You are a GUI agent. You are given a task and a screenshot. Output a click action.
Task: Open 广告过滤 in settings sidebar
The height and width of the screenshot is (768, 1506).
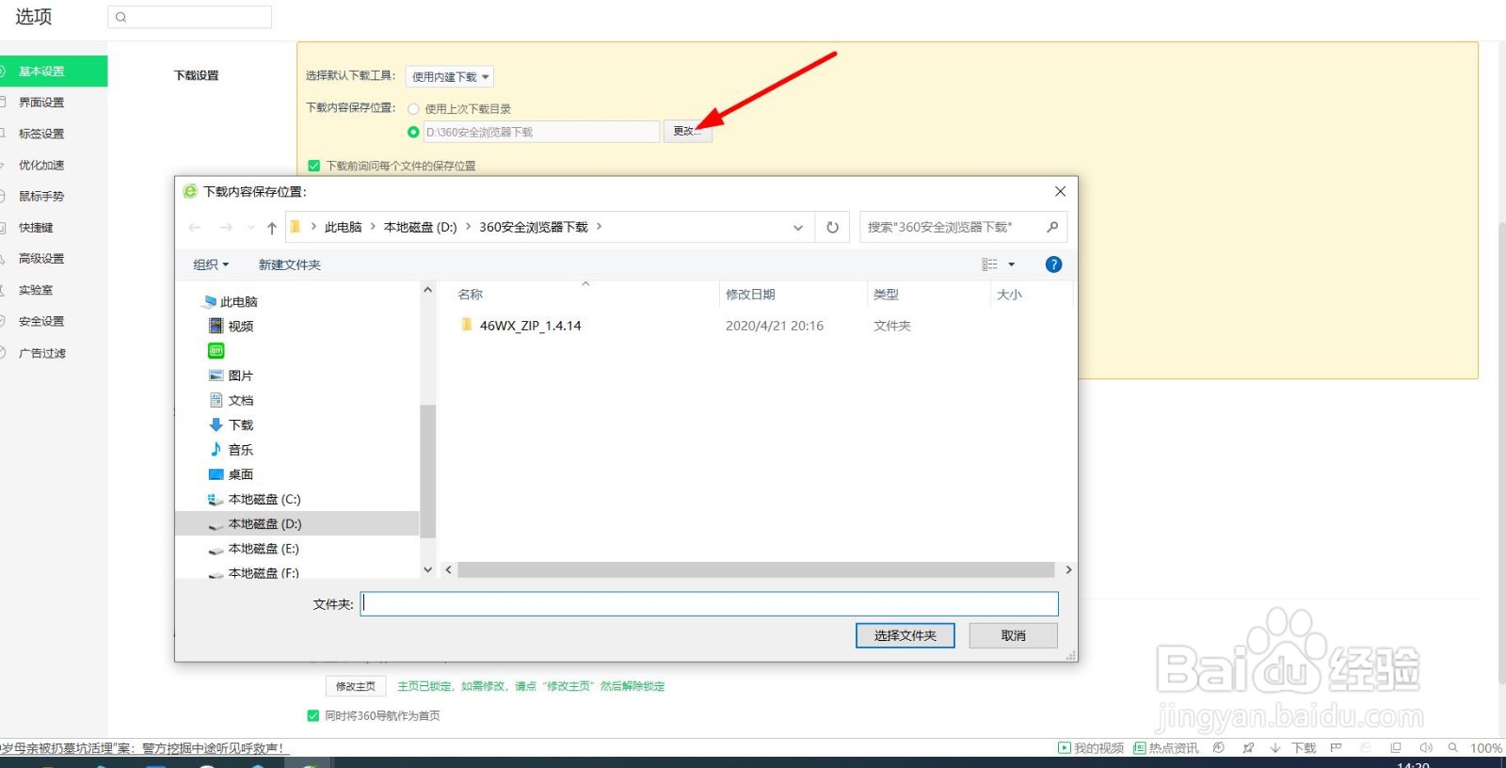coord(41,353)
